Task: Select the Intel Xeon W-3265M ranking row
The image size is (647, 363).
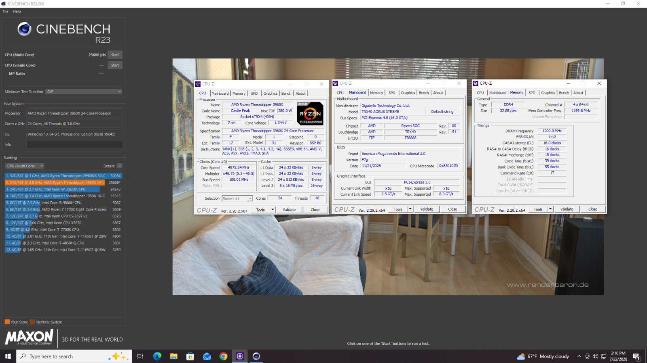Action: click(63, 189)
